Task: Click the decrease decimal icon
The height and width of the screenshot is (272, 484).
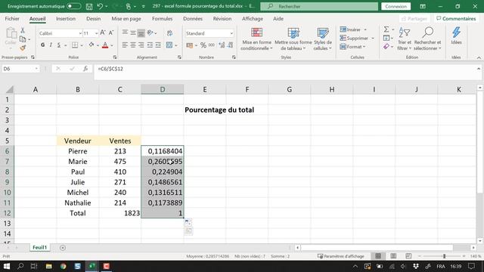Action: 230,45
